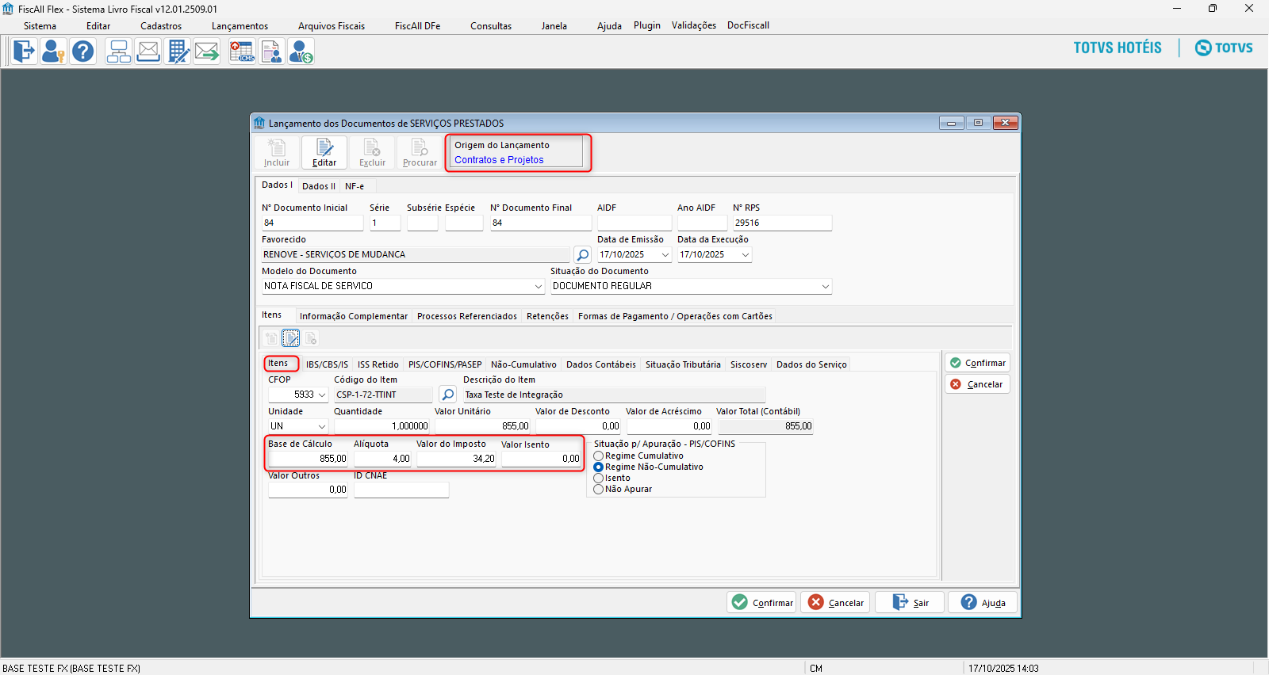The height and width of the screenshot is (675, 1269).
Task: Click the Alíquota field
Action: click(382, 459)
